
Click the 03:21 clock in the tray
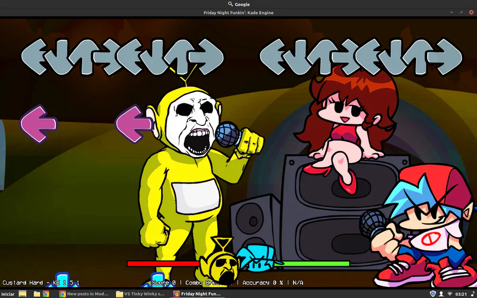click(461, 294)
